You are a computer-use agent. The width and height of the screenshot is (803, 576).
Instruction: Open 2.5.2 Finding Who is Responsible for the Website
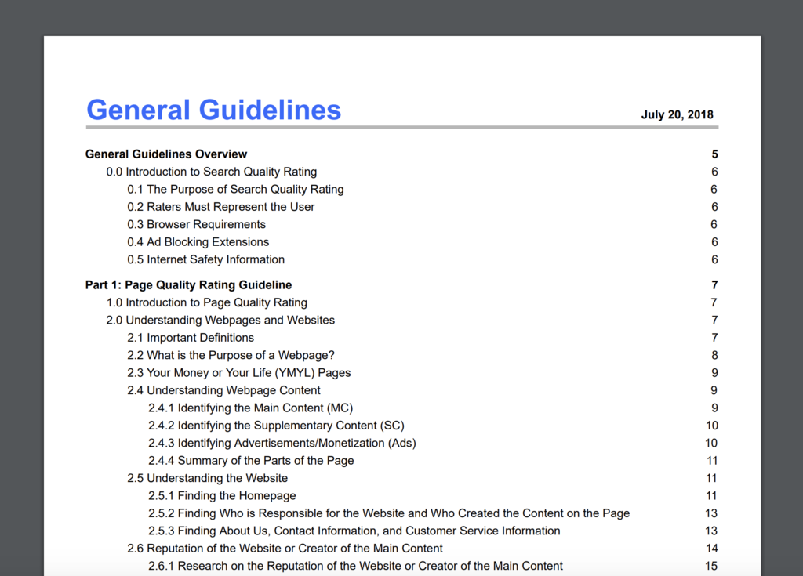click(389, 513)
